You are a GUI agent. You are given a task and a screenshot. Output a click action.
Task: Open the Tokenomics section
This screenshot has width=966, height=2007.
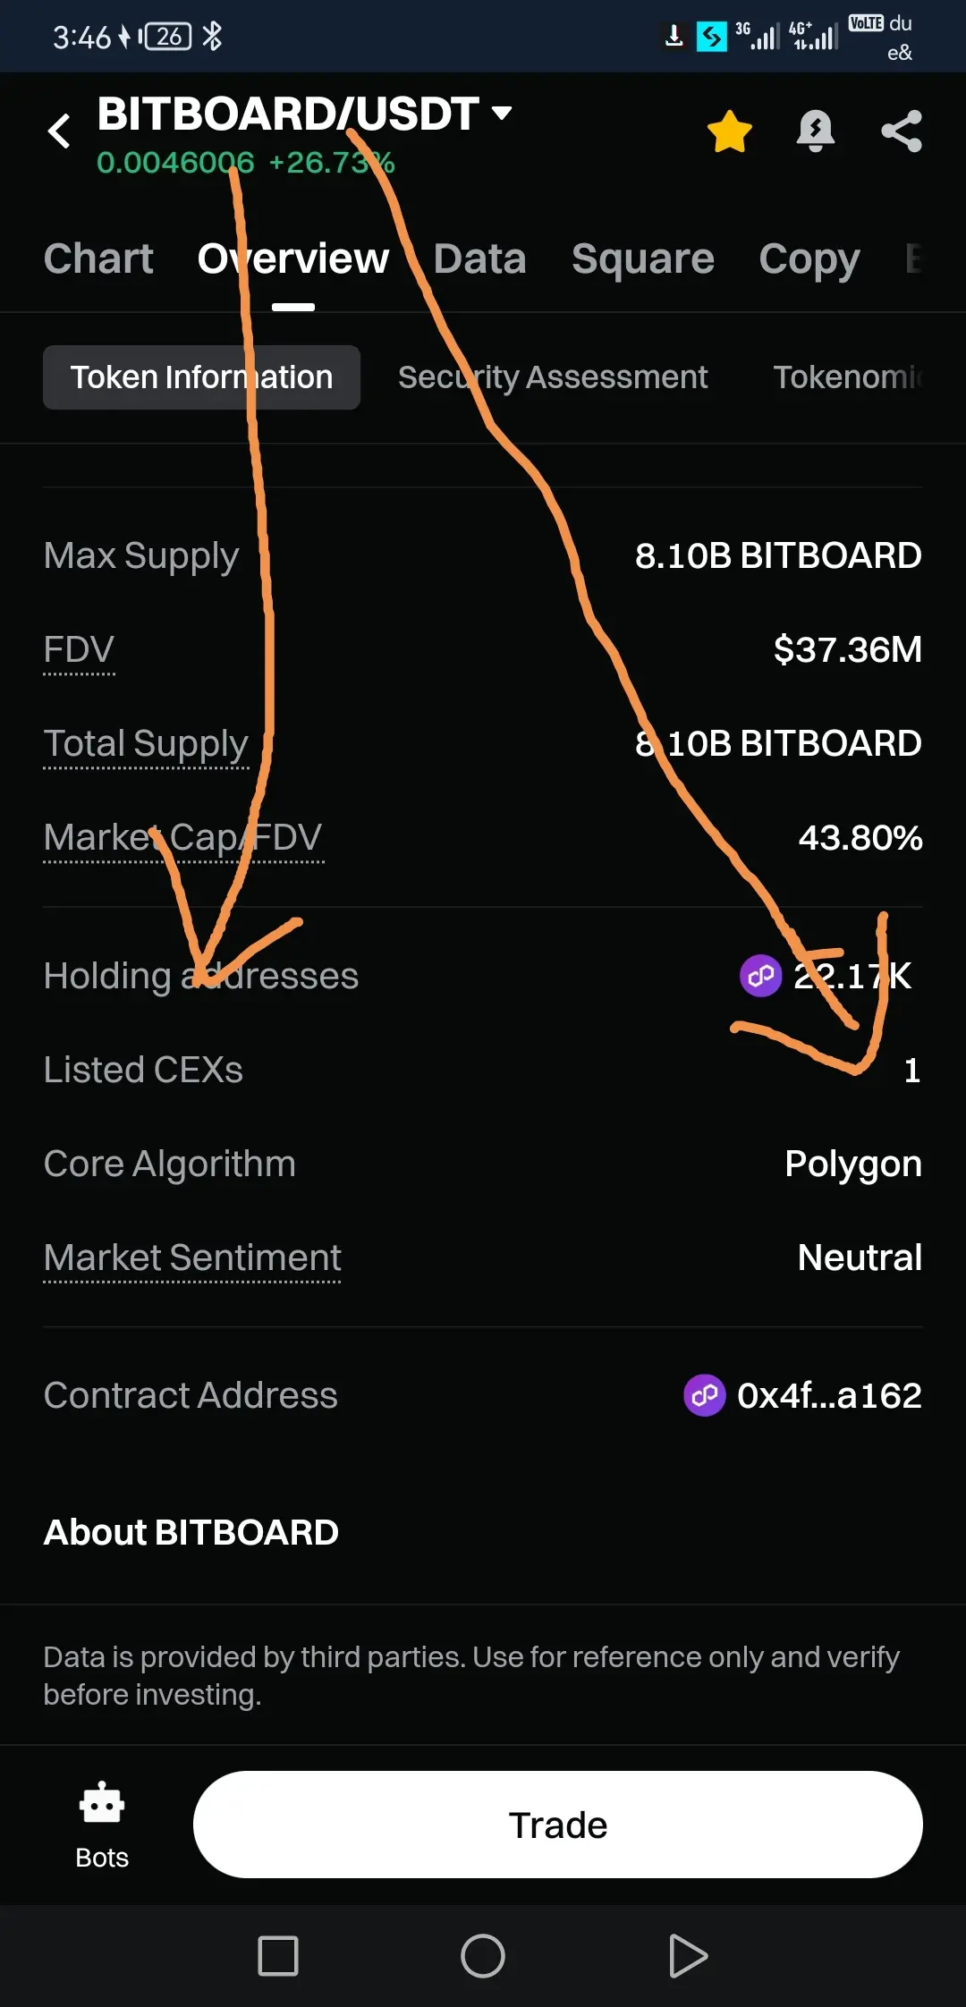pyautogui.click(x=848, y=377)
